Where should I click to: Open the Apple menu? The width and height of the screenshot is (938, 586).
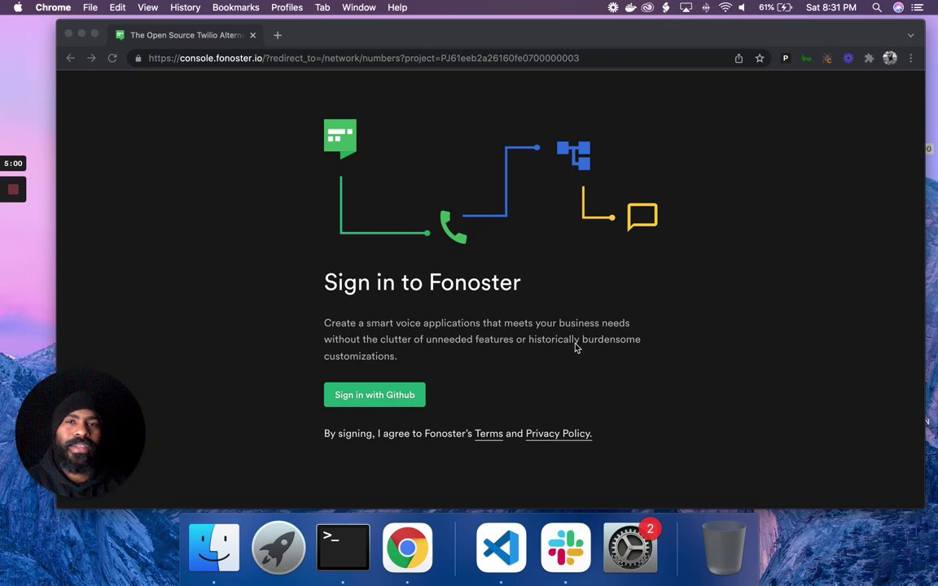point(18,7)
